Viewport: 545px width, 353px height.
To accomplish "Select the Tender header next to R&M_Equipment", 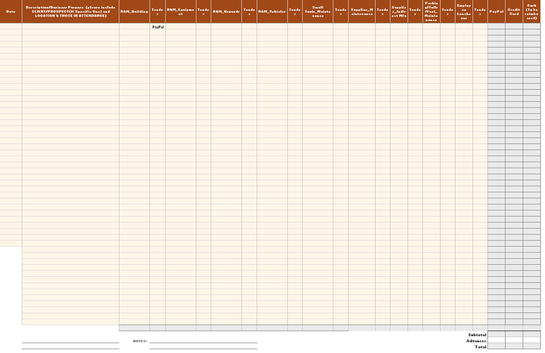I will click(x=203, y=11).
